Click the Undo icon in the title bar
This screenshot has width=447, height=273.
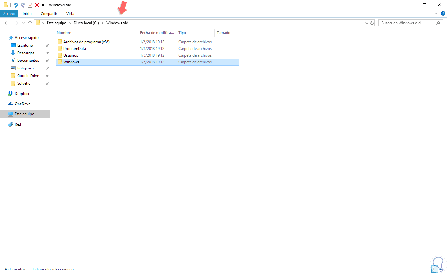click(x=15, y=5)
